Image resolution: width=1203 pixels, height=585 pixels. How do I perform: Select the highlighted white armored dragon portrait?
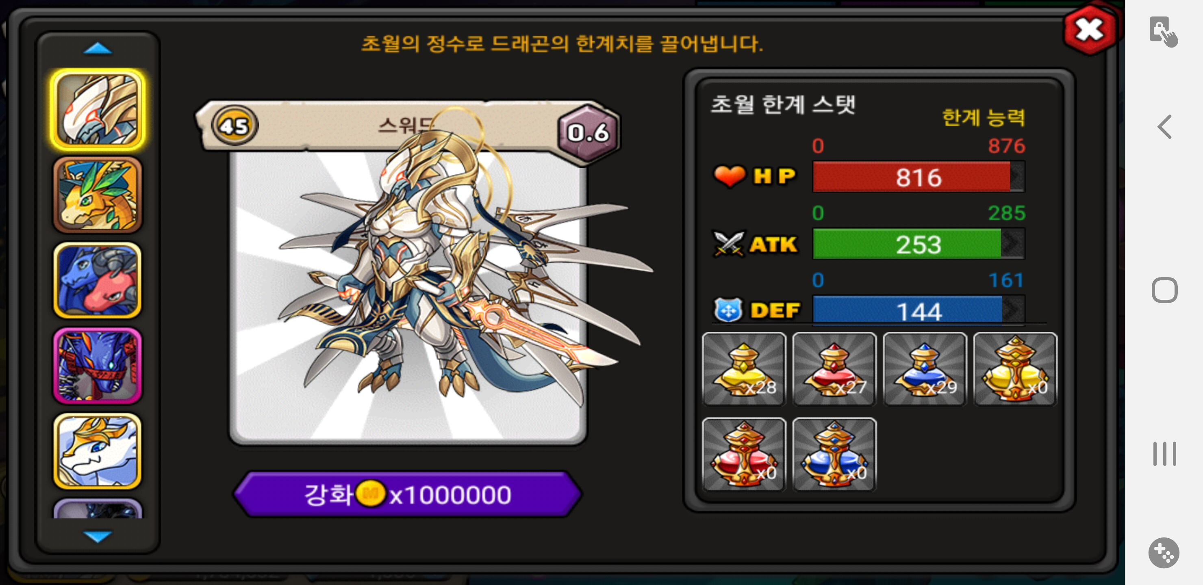[x=98, y=110]
